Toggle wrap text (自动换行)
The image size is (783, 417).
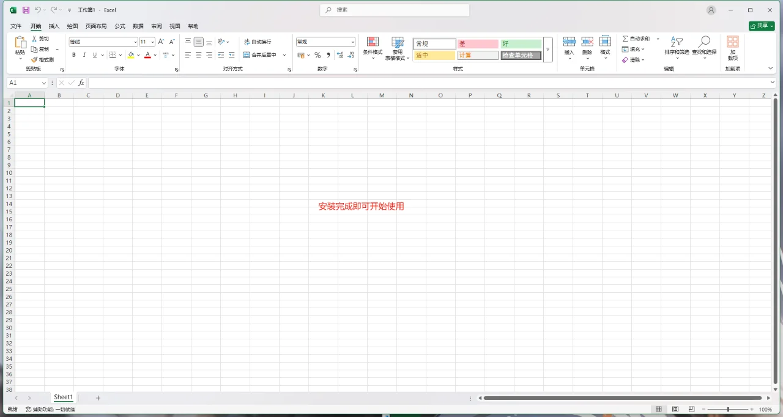(x=258, y=42)
